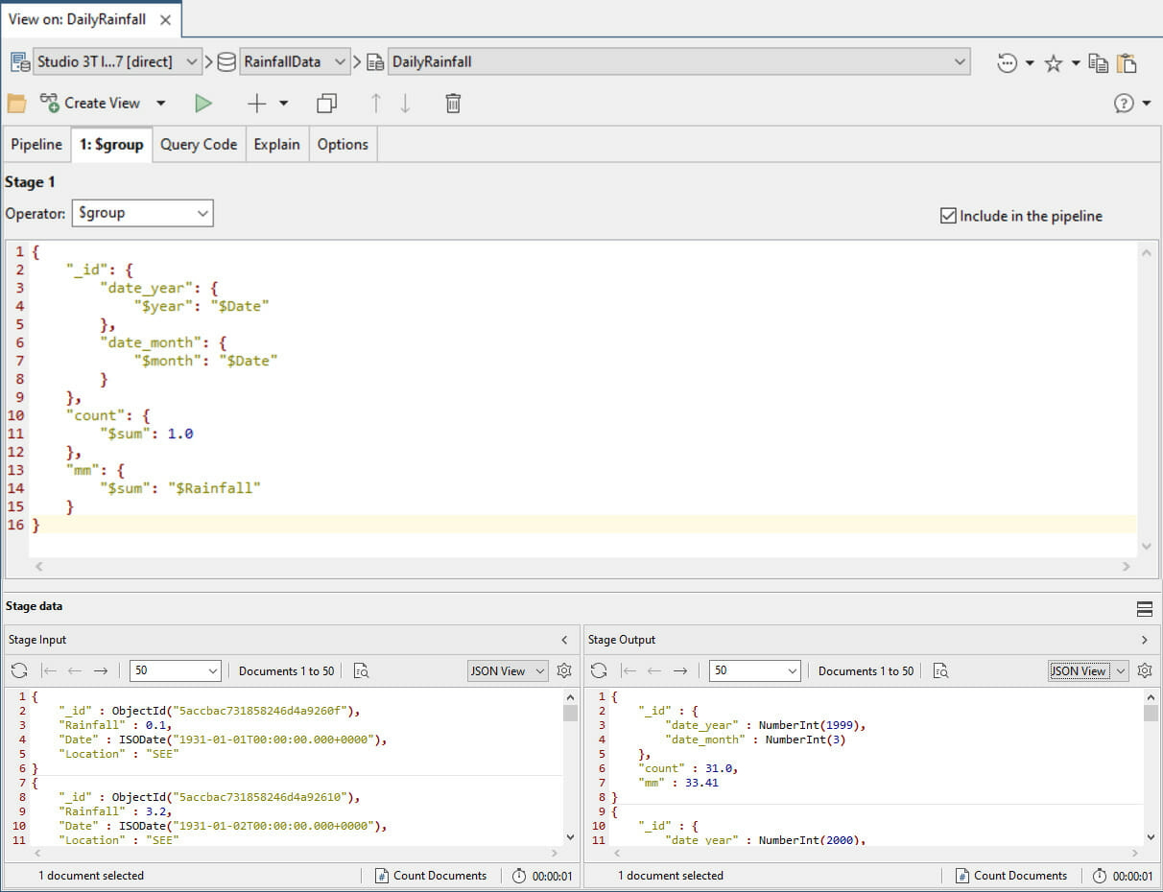The image size is (1163, 892).
Task: Open the Explain tab
Action: tap(276, 145)
